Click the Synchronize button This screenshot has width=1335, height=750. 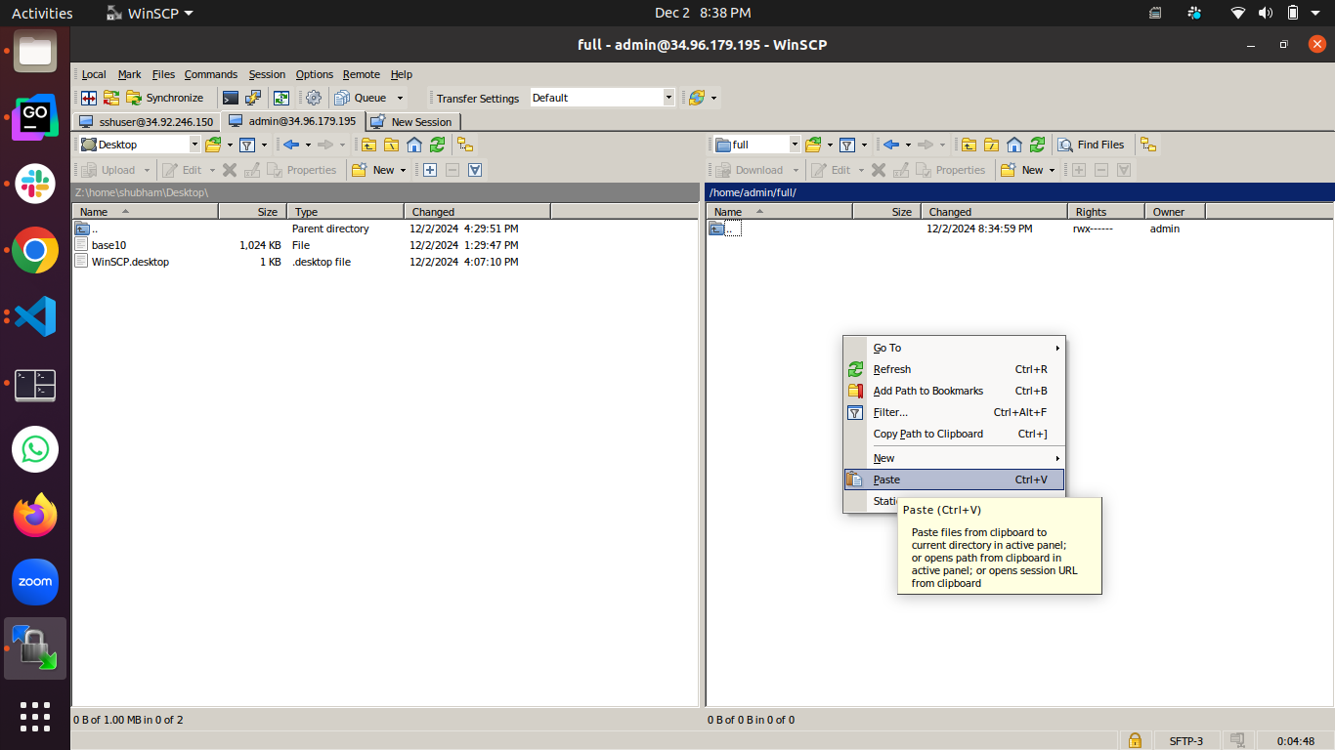pyautogui.click(x=164, y=98)
